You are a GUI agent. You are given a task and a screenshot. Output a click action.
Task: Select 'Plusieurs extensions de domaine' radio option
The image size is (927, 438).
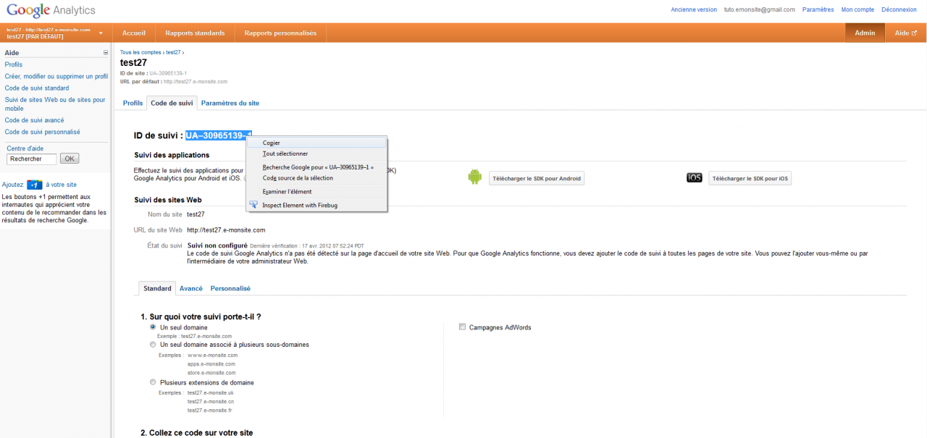pos(153,382)
